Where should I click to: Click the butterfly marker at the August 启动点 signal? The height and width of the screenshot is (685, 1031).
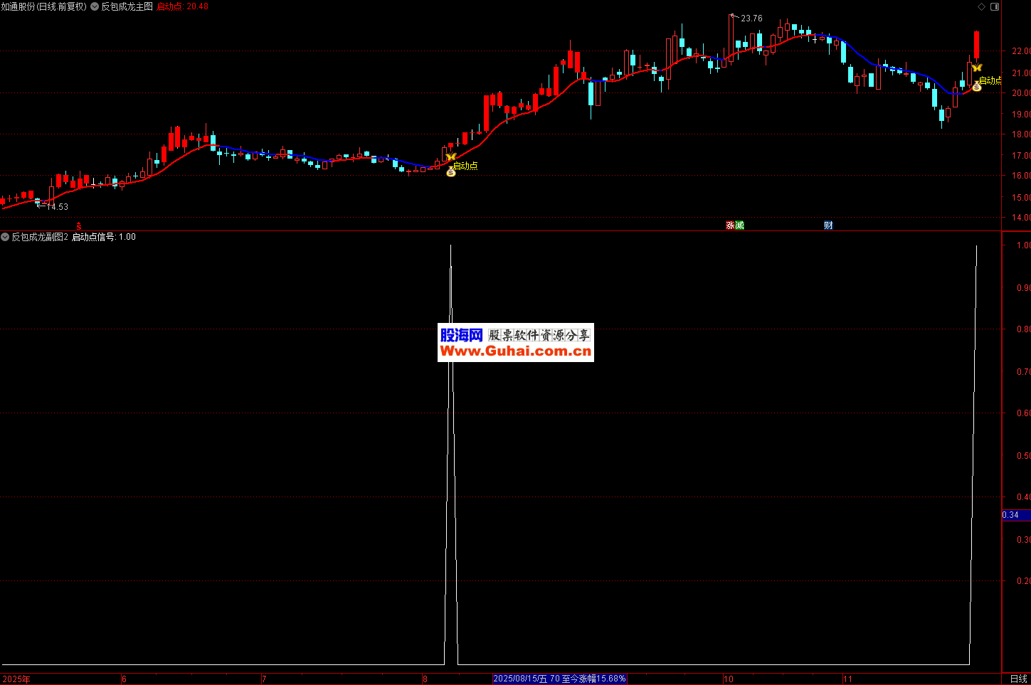(450, 156)
